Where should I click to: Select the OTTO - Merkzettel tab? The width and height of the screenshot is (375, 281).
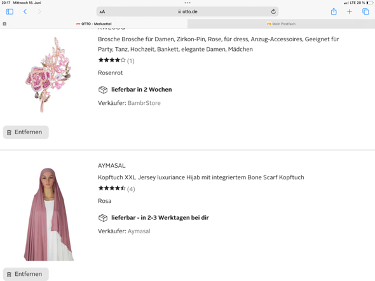pyautogui.click(x=94, y=24)
